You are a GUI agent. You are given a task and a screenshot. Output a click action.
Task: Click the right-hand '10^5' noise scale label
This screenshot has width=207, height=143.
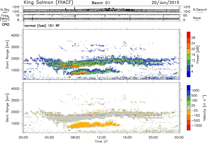187,7
